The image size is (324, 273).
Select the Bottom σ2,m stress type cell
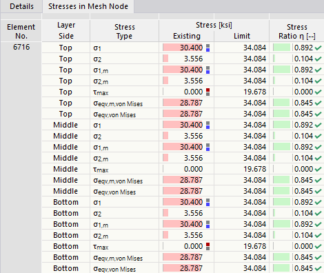point(124,235)
